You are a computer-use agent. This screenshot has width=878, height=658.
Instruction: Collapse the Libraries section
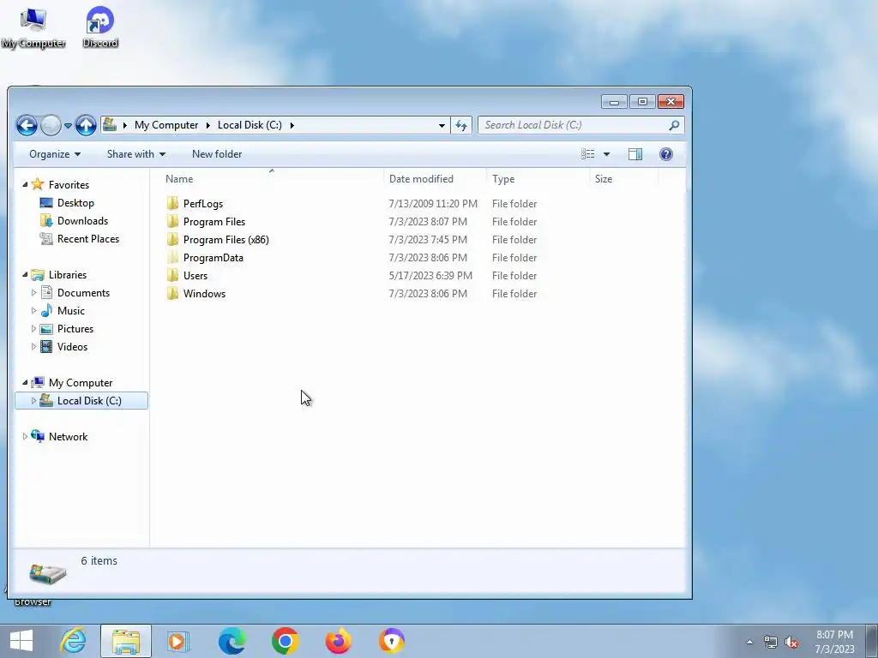tap(25, 275)
